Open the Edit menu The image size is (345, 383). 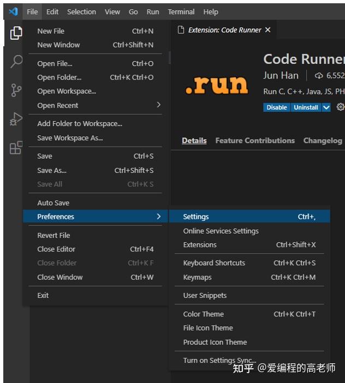(52, 11)
